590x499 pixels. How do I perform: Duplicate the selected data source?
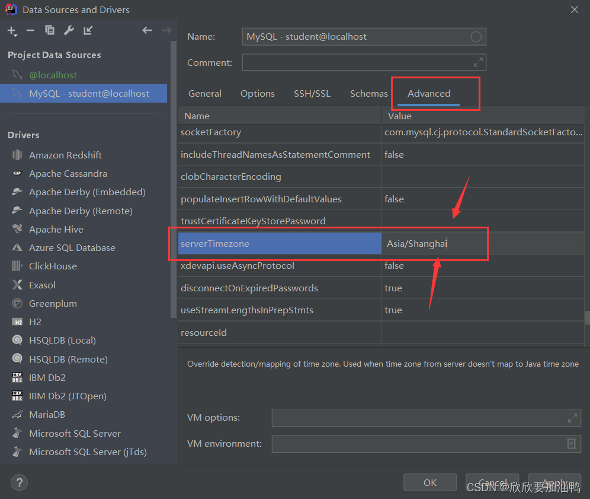point(50,30)
